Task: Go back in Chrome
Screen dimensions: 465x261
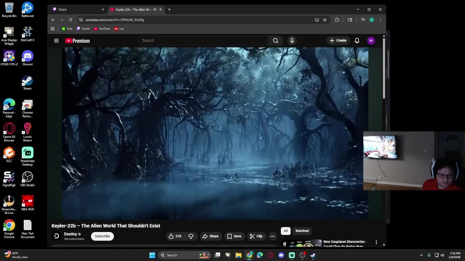Action: tap(53, 20)
